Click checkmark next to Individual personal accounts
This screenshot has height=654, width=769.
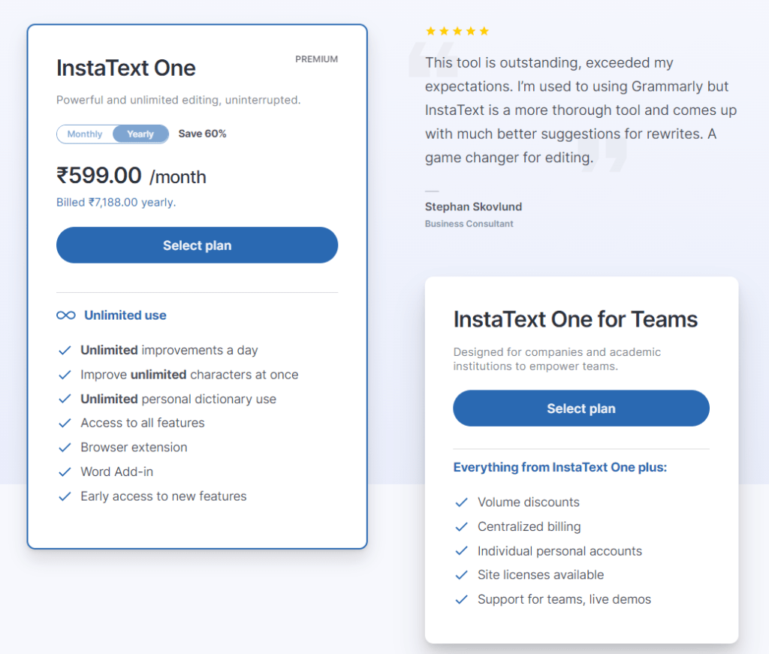(462, 551)
